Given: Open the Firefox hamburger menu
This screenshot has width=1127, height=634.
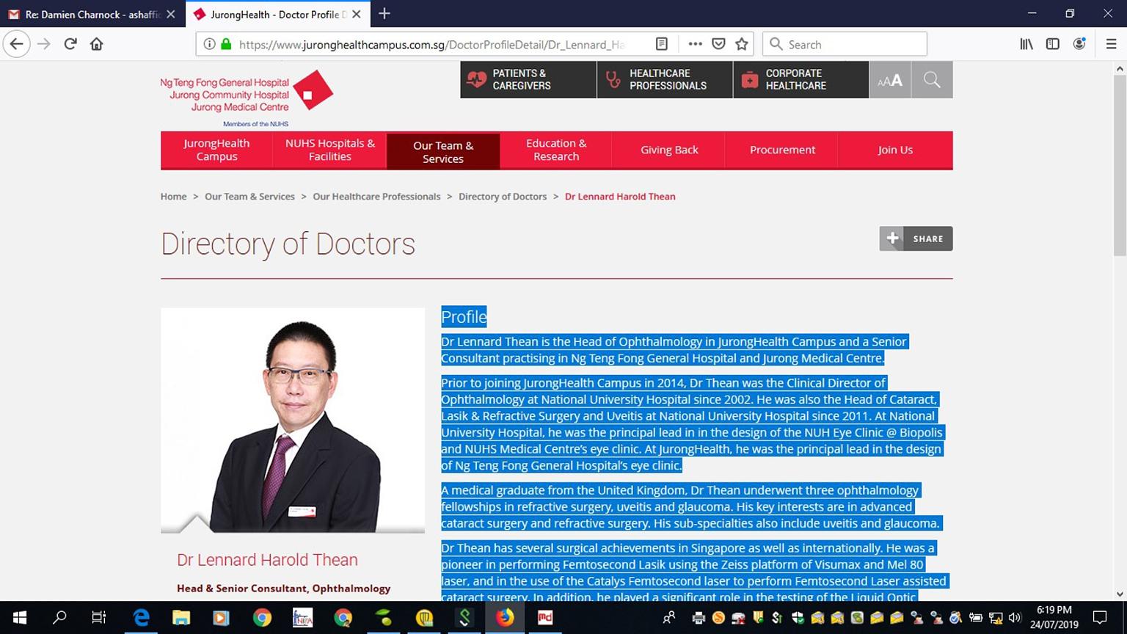Looking at the screenshot, I should [x=1112, y=43].
